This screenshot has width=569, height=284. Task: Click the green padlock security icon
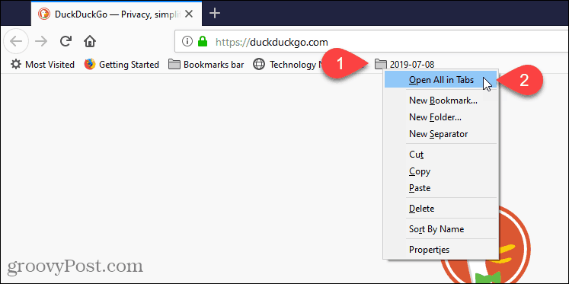(x=202, y=42)
